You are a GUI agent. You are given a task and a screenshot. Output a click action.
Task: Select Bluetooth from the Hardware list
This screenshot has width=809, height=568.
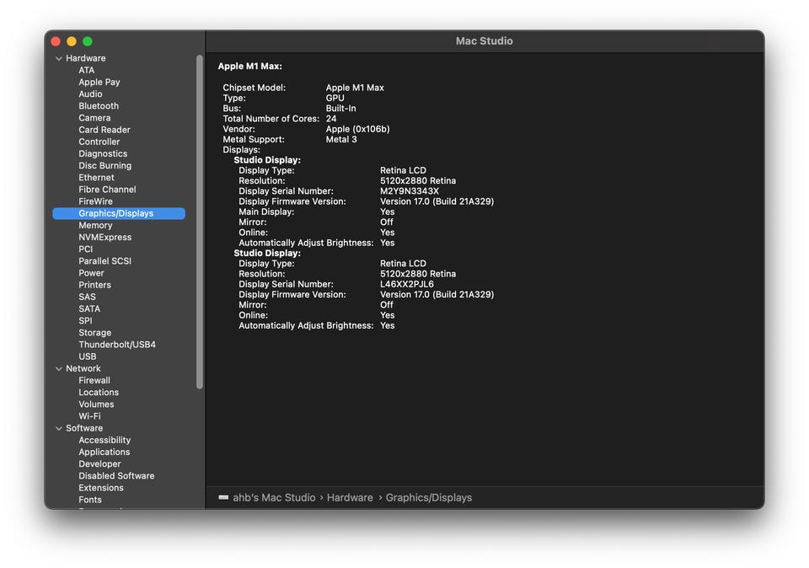pos(99,106)
